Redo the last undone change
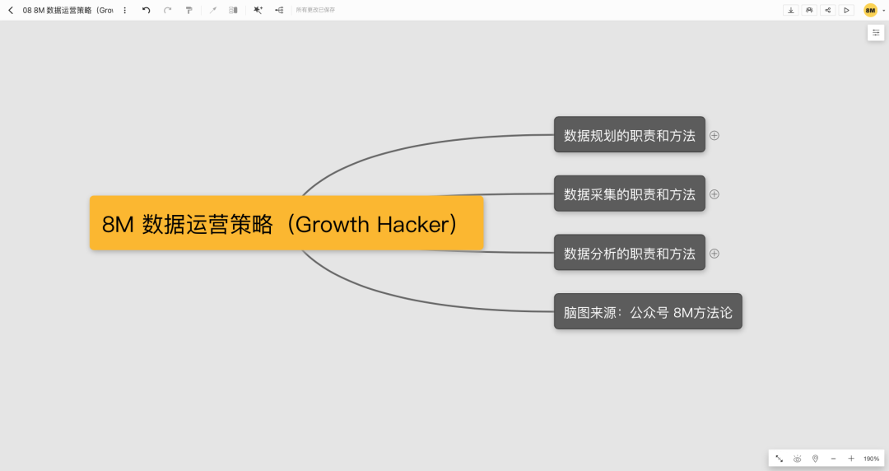This screenshot has width=889, height=471. [x=167, y=10]
